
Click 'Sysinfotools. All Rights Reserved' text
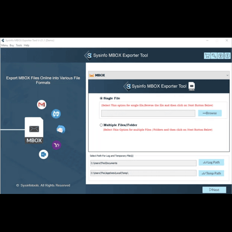(x=45, y=185)
